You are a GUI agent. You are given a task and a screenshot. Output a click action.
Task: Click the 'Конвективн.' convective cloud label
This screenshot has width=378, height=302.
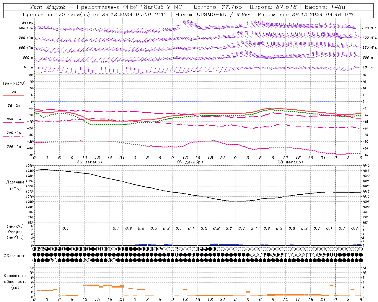click(15, 276)
